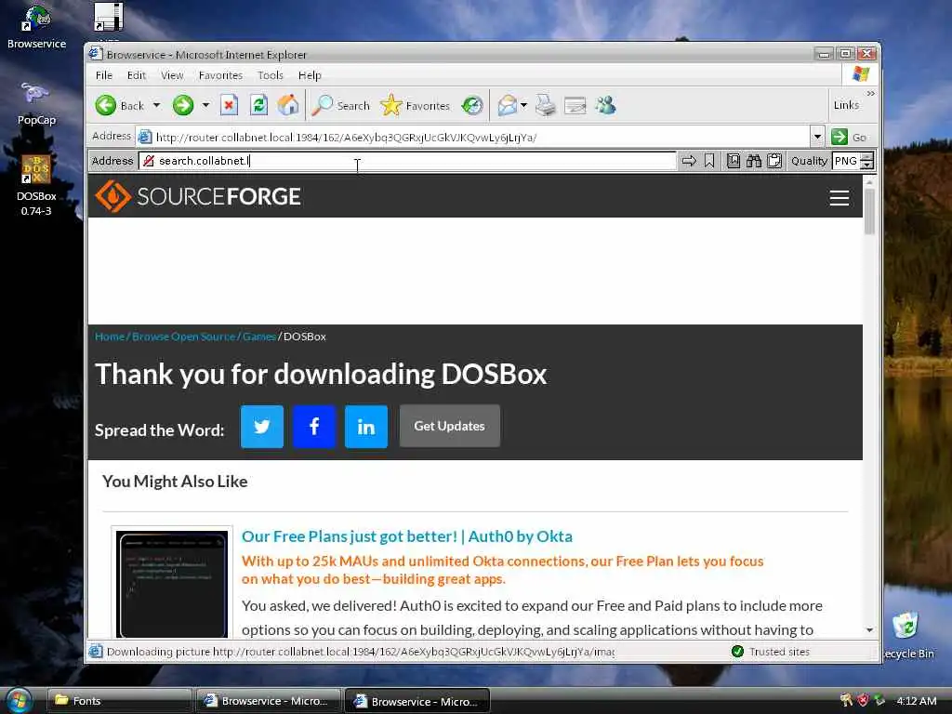Click the Browservice go arrow icon
The height and width of the screenshot is (714, 952).
click(x=689, y=161)
